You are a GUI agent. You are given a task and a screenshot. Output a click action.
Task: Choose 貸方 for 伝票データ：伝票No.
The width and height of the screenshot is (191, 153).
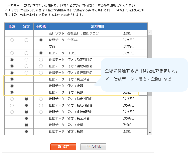26,40
